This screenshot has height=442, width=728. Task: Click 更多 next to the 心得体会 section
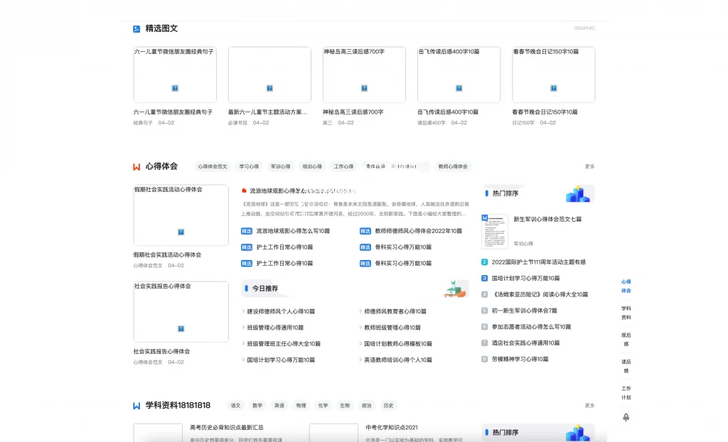(589, 166)
